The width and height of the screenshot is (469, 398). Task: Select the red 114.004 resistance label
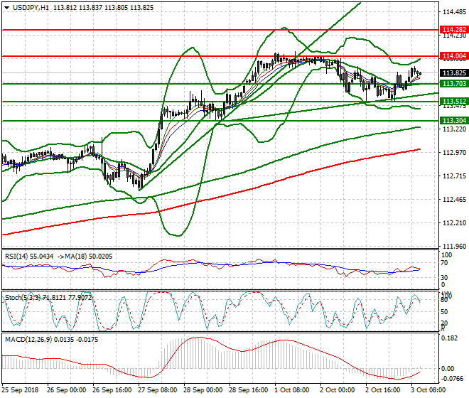pos(454,56)
